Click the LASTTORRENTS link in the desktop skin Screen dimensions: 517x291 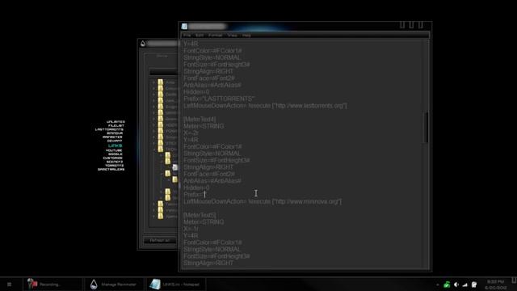[109, 129]
